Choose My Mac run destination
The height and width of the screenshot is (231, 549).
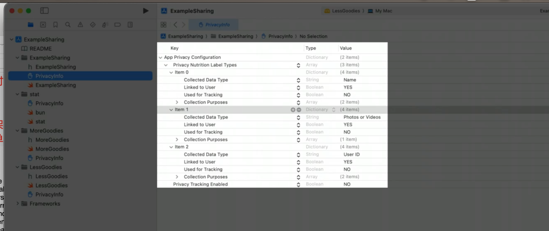click(380, 11)
